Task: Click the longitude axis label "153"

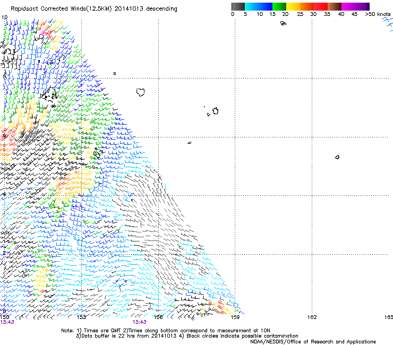Action: click(x=81, y=317)
